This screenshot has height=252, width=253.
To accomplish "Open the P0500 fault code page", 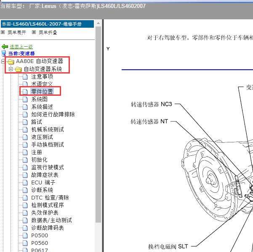I will (x=40, y=236).
